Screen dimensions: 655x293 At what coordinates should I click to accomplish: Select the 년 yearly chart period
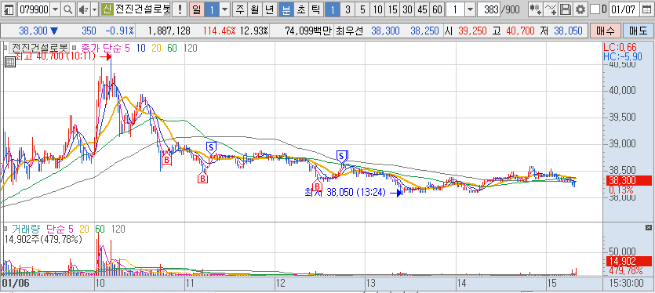click(x=269, y=9)
